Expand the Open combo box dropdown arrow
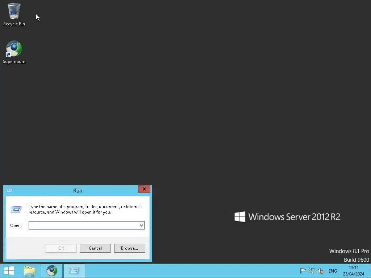This screenshot has height=278, width=371. 142,225
